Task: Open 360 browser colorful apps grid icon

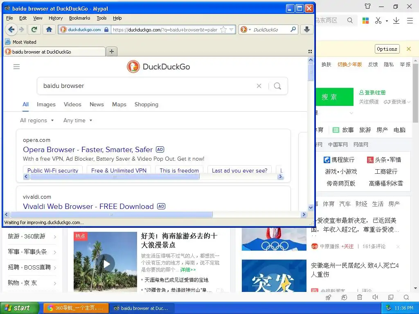Action: coord(365,20)
